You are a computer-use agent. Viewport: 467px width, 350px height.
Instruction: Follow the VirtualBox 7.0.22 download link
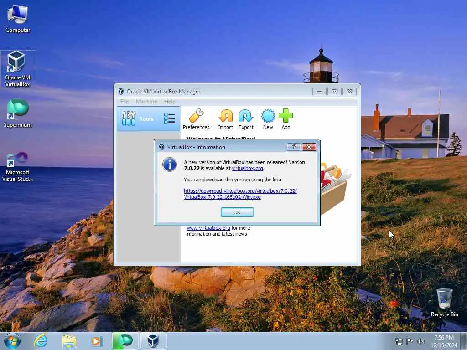[x=240, y=194]
